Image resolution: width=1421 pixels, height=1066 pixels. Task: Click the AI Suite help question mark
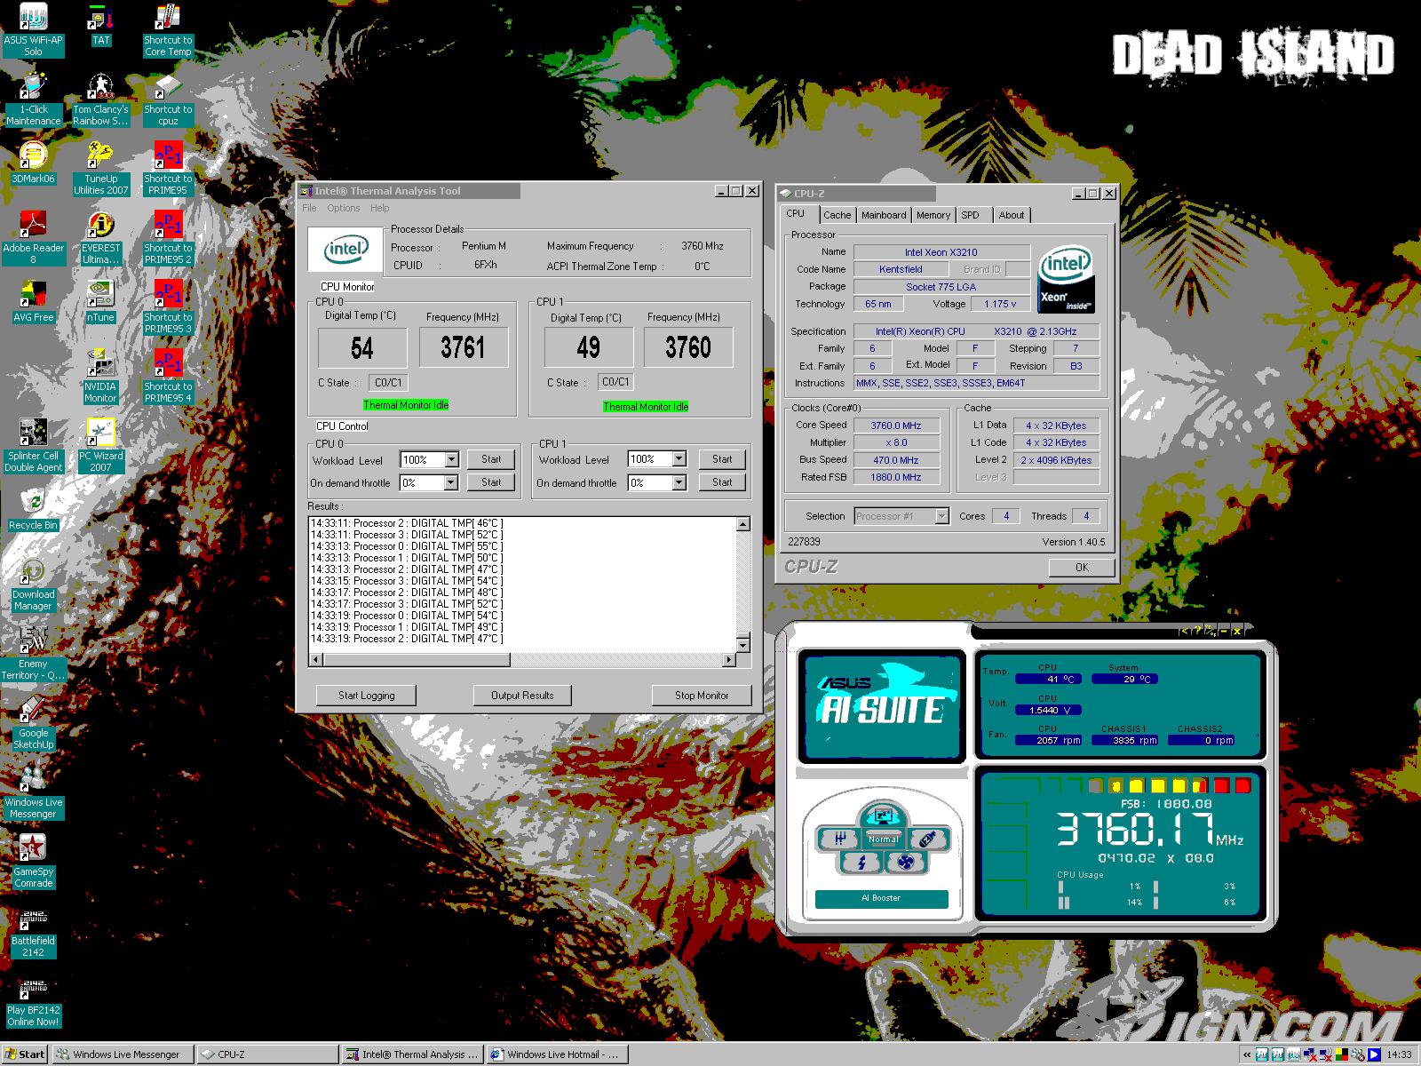coord(1196,631)
